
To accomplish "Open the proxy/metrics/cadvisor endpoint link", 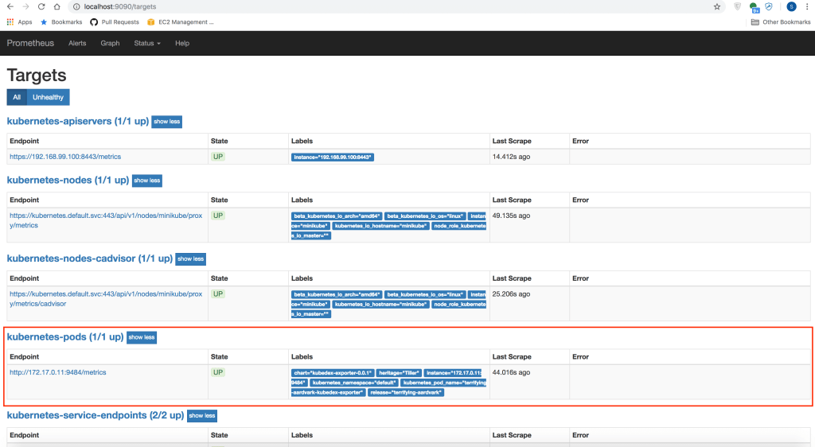I will [106, 298].
